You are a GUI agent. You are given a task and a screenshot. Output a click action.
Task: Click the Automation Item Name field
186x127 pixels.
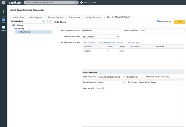tap(101, 30)
